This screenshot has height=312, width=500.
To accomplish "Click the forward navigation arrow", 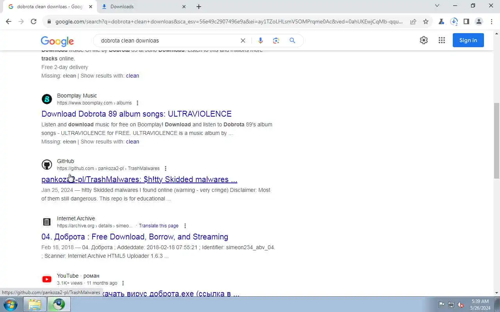I will coord(21,22).
